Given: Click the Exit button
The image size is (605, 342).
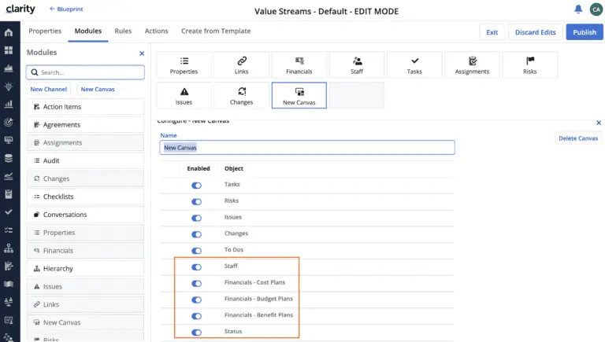Looking at the screenshot, I should (x=492, y=32).
